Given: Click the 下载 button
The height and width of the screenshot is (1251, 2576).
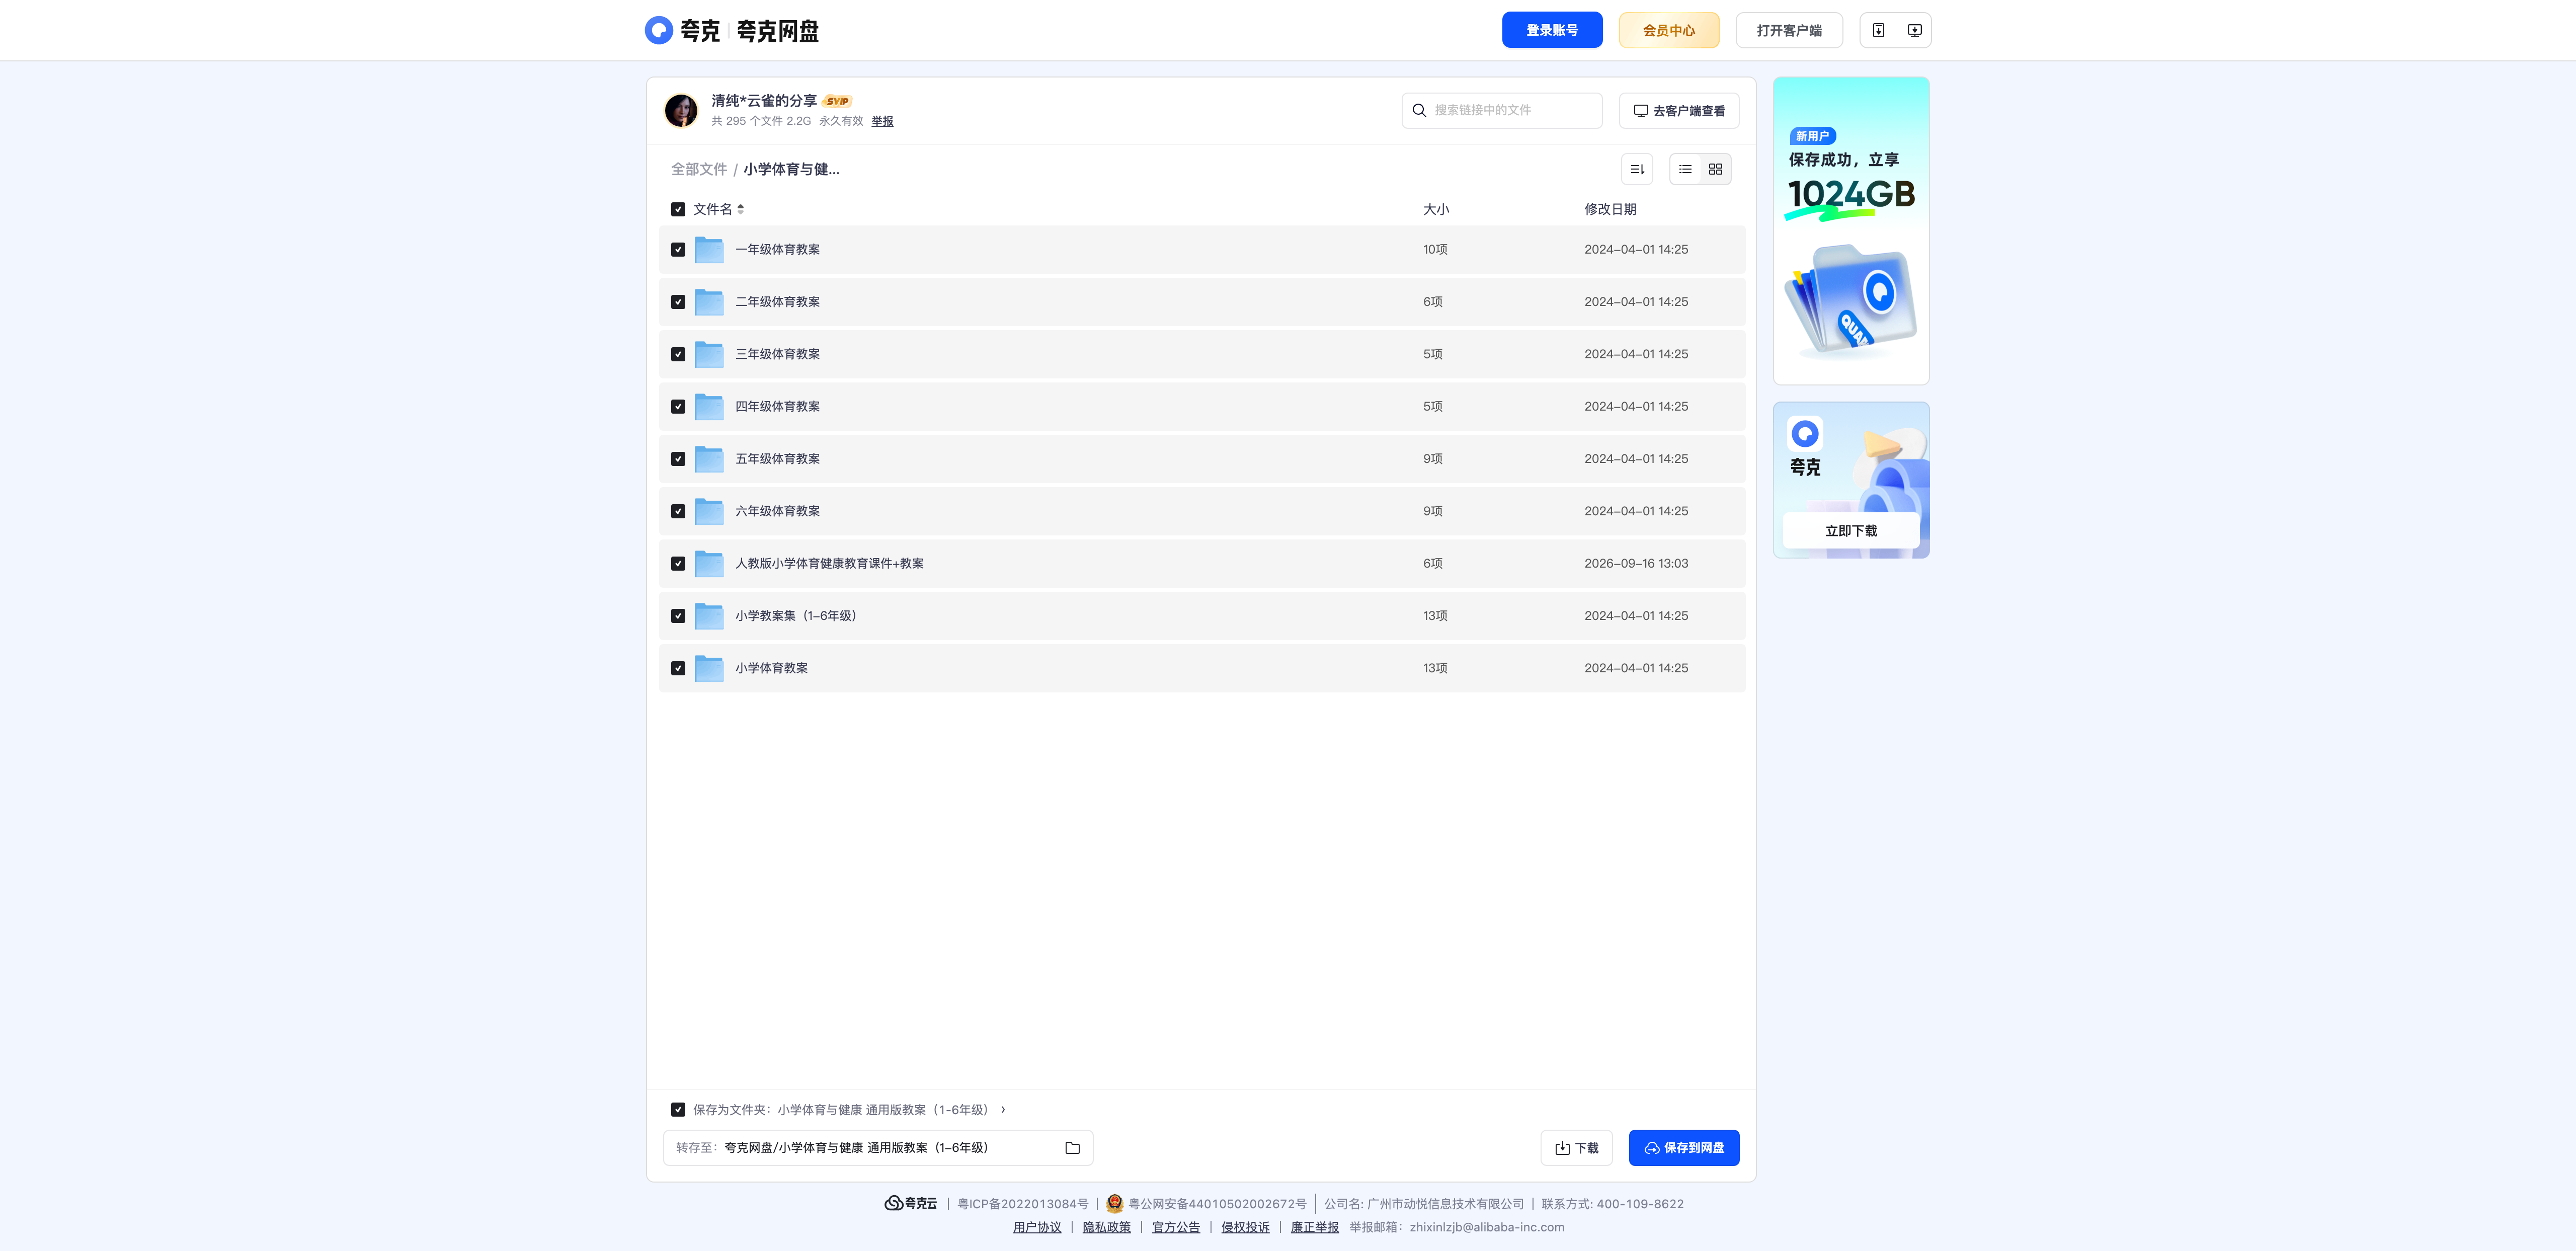Looking at the screenshot, I should [x=1577, y=1148].
